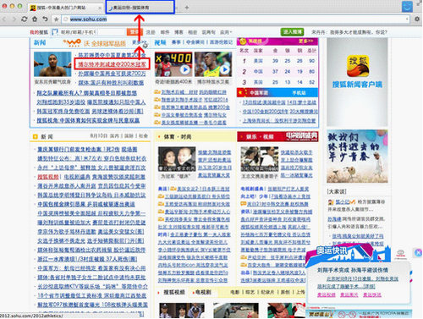Viewport: 423px width, 319px height.
Task: Close the Olympic news popup
Action: point(418,253)
